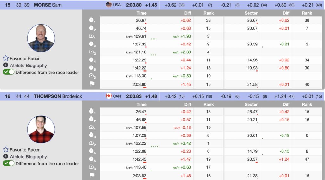Click the Rank column header in Thompson's table
325x180 pixels.
point(209,104)
